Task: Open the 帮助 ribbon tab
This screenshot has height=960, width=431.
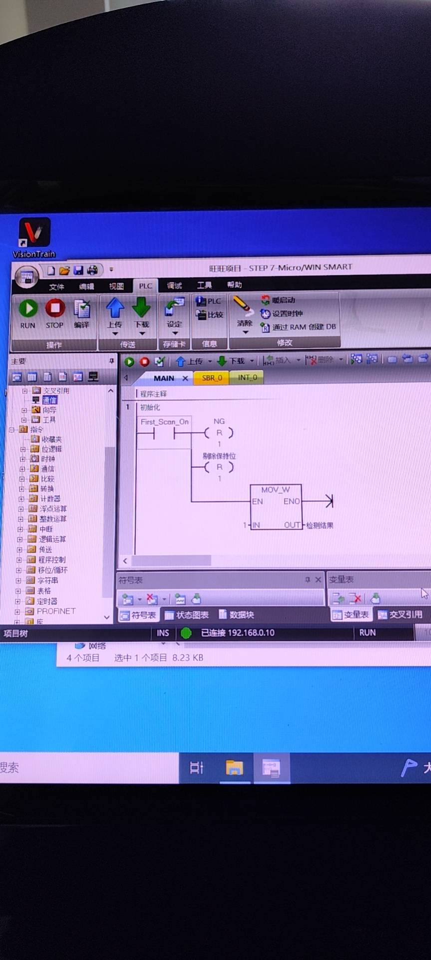Action: 235,284
